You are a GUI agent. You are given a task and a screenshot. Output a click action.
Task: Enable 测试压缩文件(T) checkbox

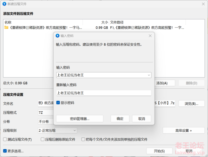5,139
